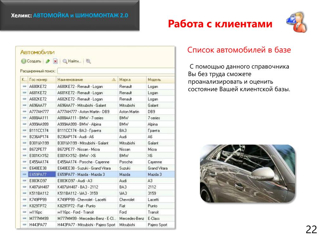Click 'A681KE72 - Renault - Logan' name cell
324x243 pixels.
(87, 93)
